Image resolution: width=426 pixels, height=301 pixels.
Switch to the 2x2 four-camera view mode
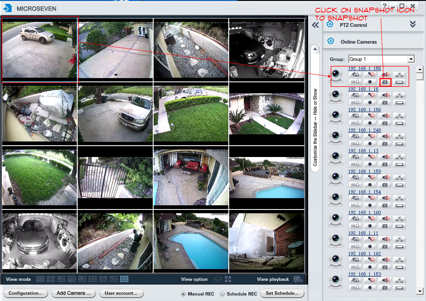click(x=51, y=279)
